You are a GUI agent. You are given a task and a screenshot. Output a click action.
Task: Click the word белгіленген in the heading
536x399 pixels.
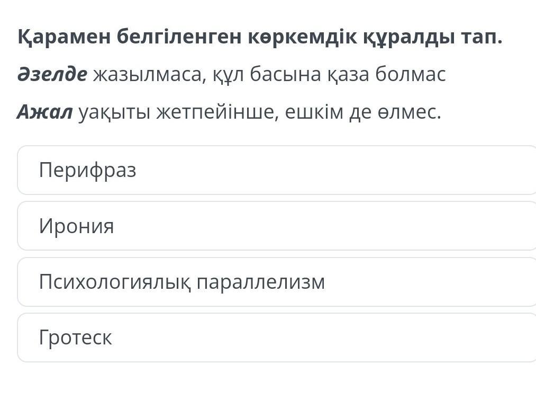(179, 37)
